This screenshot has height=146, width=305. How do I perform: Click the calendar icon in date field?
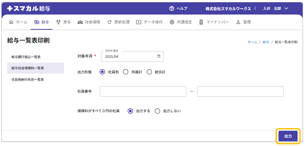[x=159, y=56]
